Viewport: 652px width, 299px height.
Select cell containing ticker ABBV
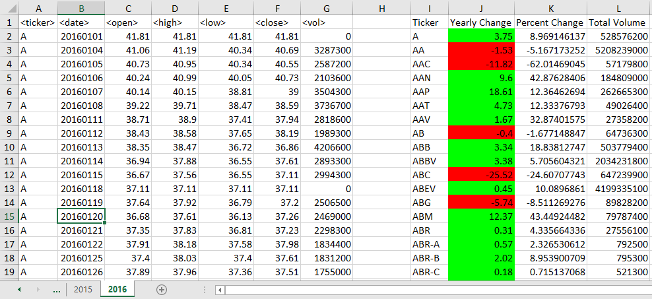tap(429, 160)
